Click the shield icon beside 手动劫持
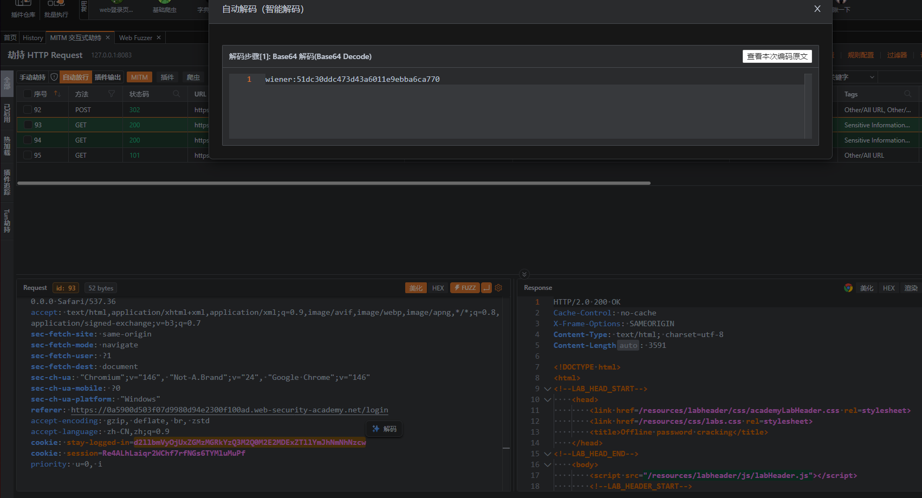This screenshot has width=922, height=498. pyautogui.click(x=54, y=77)
